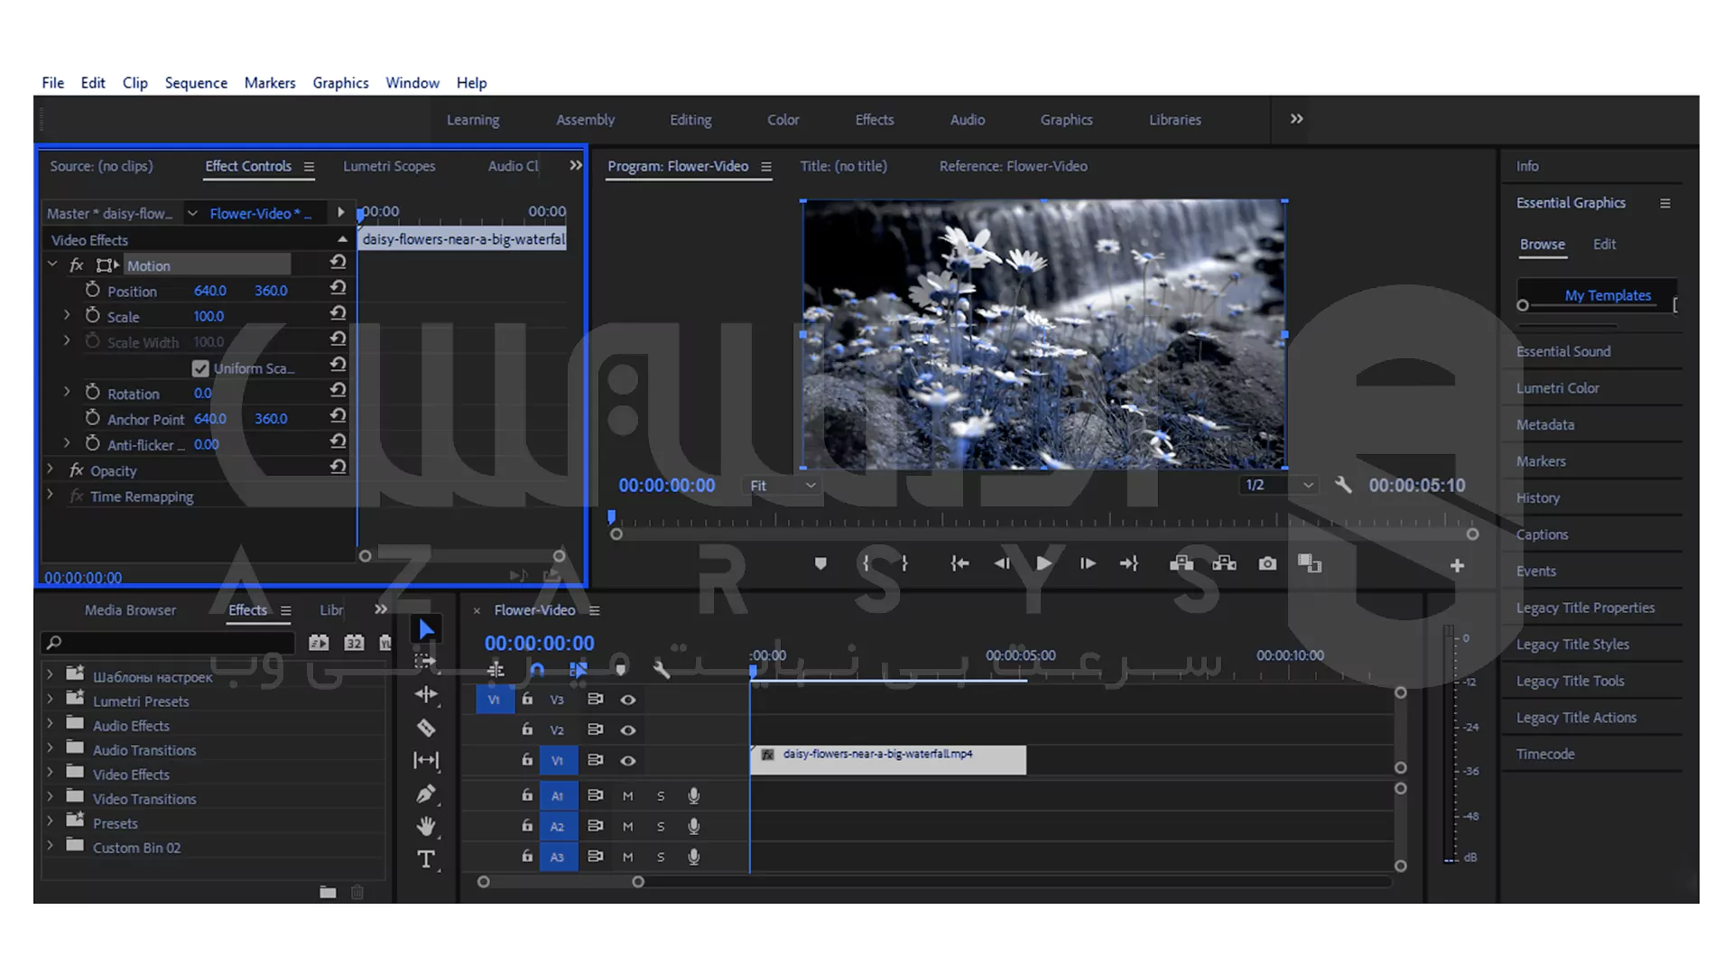Screen dimensions: 1733x975
Task: Mute audio track A1
Action: tap(628, 796)
